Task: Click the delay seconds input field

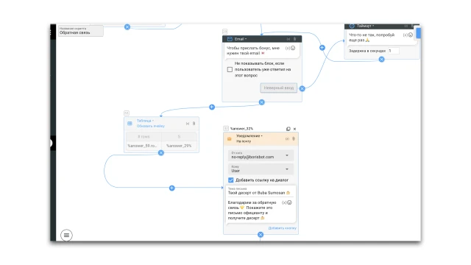Action: coord(394,51)
